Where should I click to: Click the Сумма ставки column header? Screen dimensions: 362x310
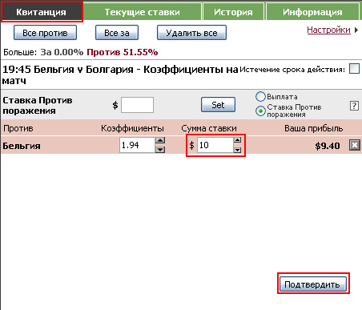click(209, 128)
